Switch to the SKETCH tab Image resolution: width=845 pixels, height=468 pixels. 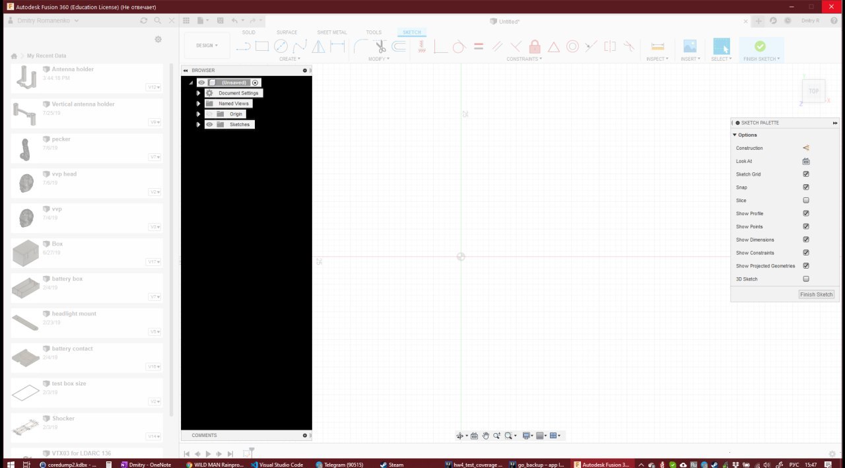point(412,32)
